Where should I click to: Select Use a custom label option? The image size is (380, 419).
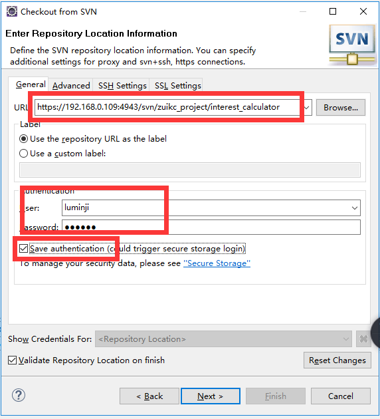pyautogui.click(x=23, y=154)
